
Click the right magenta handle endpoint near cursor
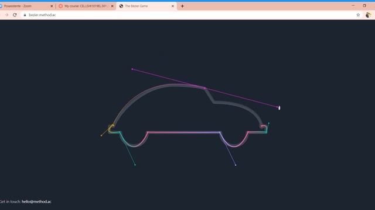[277, 107]
